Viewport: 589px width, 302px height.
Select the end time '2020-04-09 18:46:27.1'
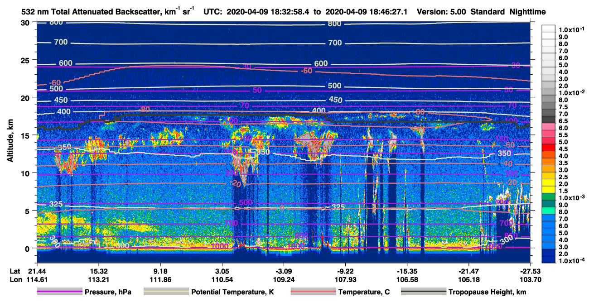click(367, 12)
